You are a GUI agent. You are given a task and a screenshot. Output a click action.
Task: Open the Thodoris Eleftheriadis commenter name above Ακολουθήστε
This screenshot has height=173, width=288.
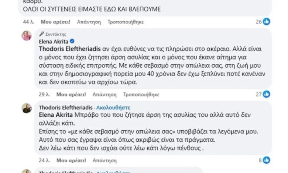tap(66, 107)
